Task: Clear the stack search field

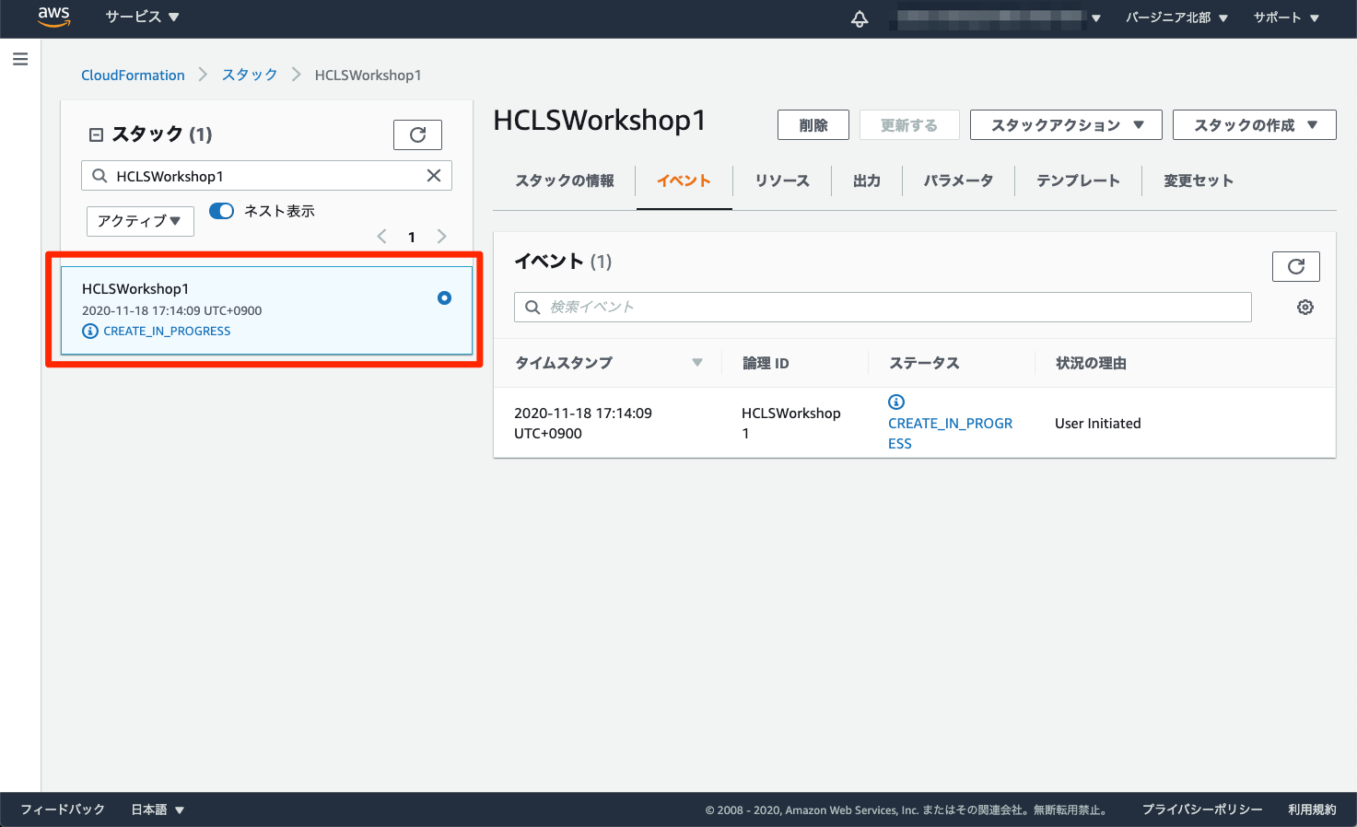Action: coord(434,176)
